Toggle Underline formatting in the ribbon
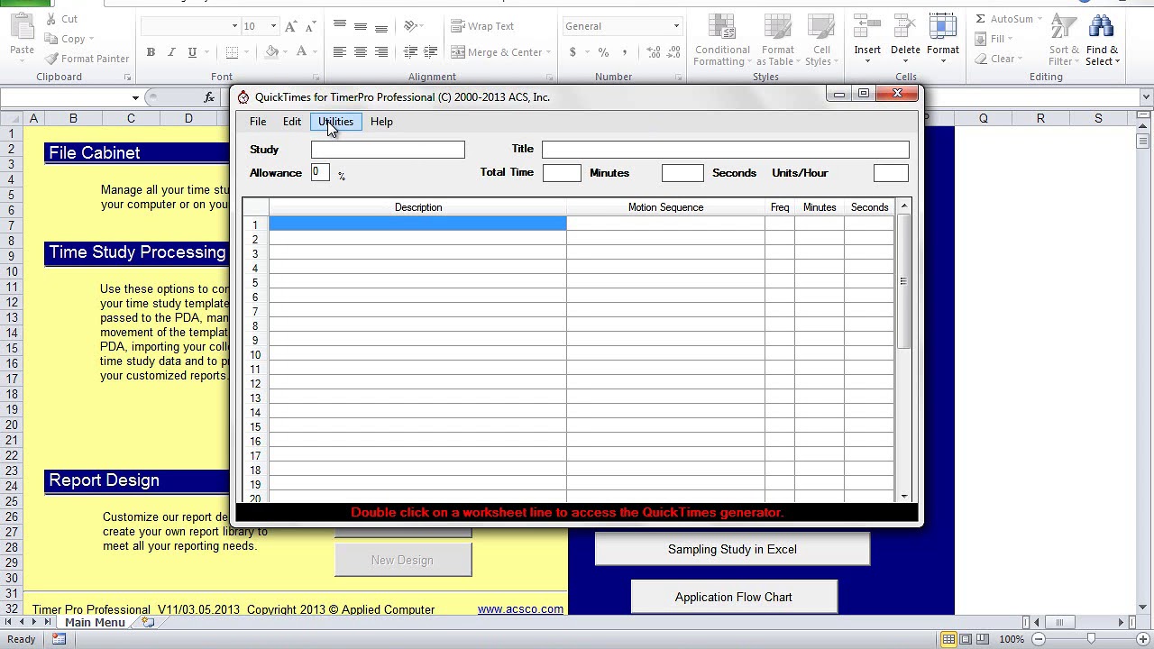 coord(191,52)
